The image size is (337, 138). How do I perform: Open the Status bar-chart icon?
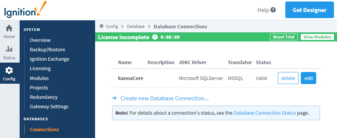(x=9, y=49)
